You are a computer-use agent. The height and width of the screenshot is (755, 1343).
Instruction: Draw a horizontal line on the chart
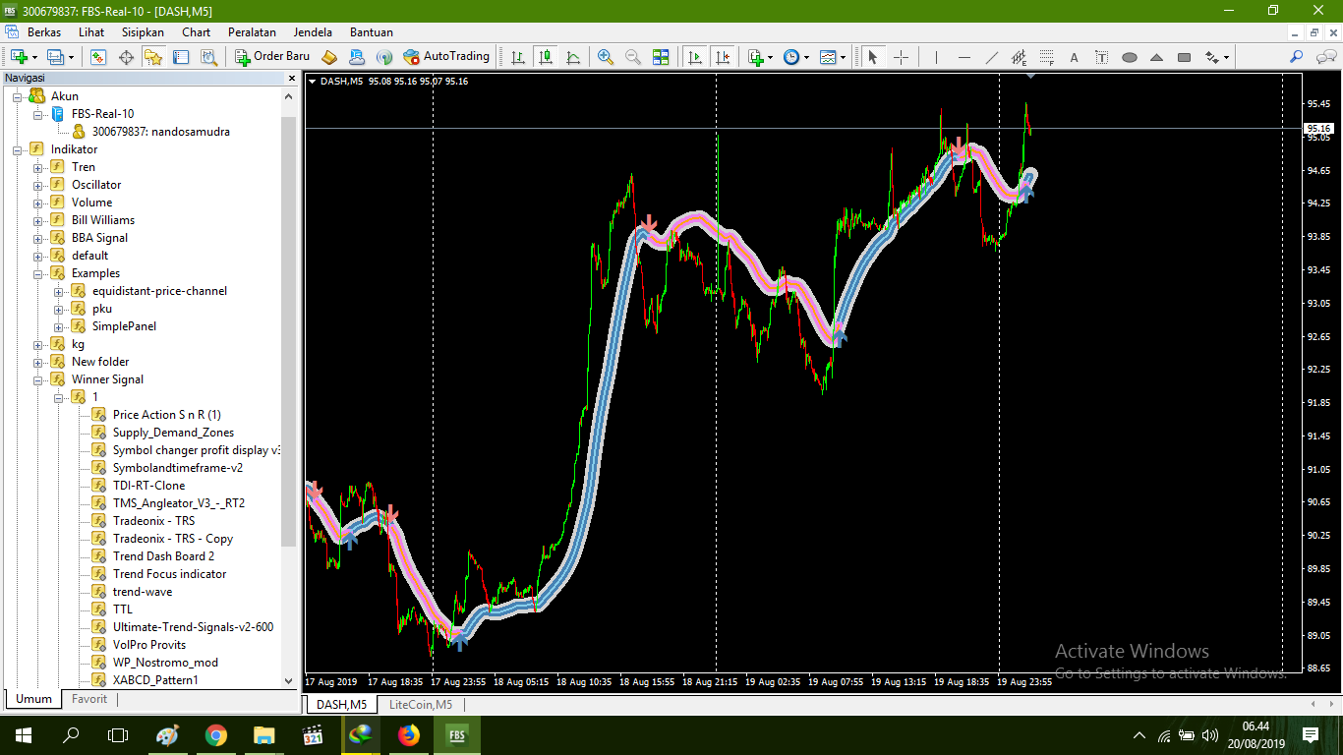tap(964, 57)
